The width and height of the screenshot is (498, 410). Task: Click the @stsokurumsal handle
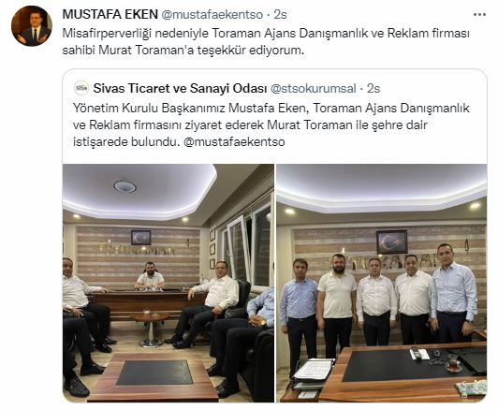click(x=313, y=88)
